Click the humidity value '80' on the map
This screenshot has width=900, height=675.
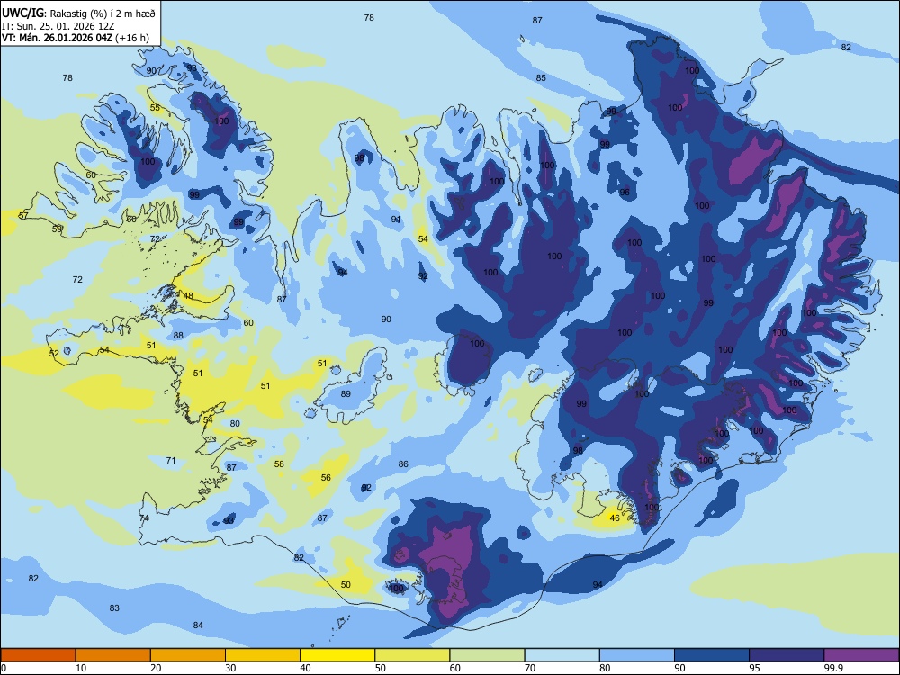click(x=235, y=424)
